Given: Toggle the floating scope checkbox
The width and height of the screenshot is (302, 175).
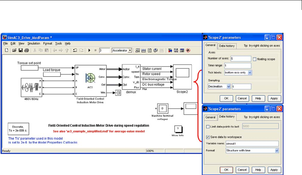Looking at the screenshot, I should 255,59.
